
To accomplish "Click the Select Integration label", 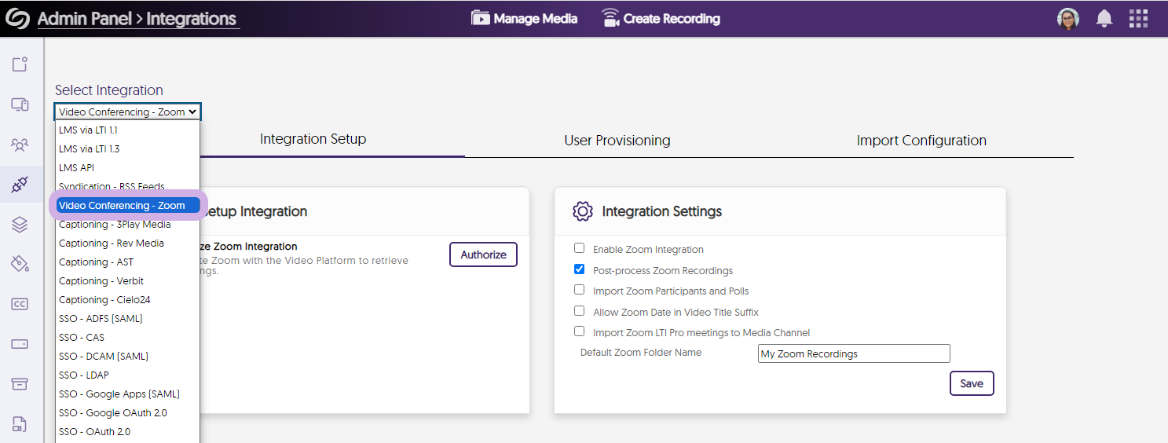I will [x=109, y=90].
